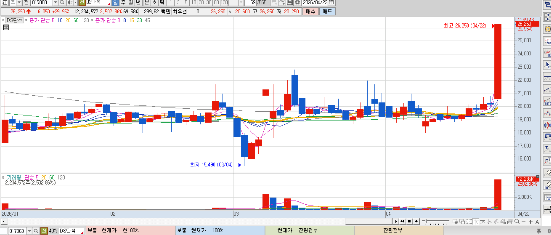The width and height of the screenshot is (551, 235).
Task: Expand bottom bar stock code dropdown
Action: tap(30, 231)
